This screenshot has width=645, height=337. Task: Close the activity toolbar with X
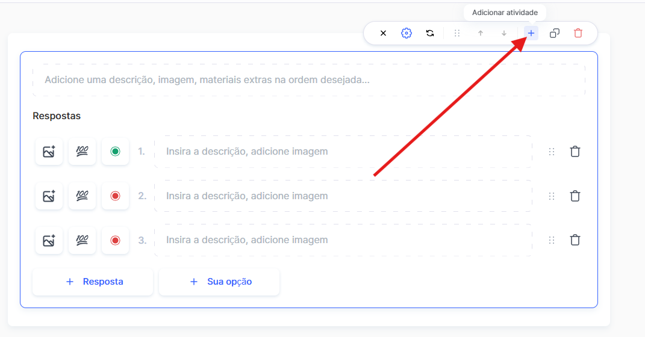pyautogui.click(x=383, y=33)
